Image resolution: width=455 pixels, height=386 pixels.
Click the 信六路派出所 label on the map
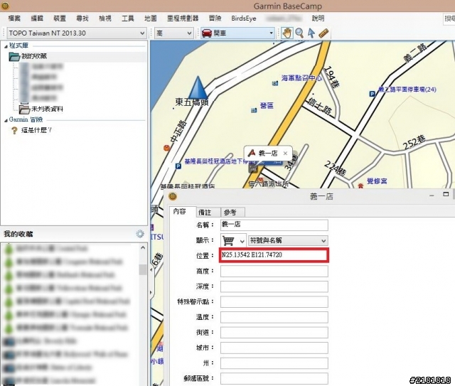point(269,183)
